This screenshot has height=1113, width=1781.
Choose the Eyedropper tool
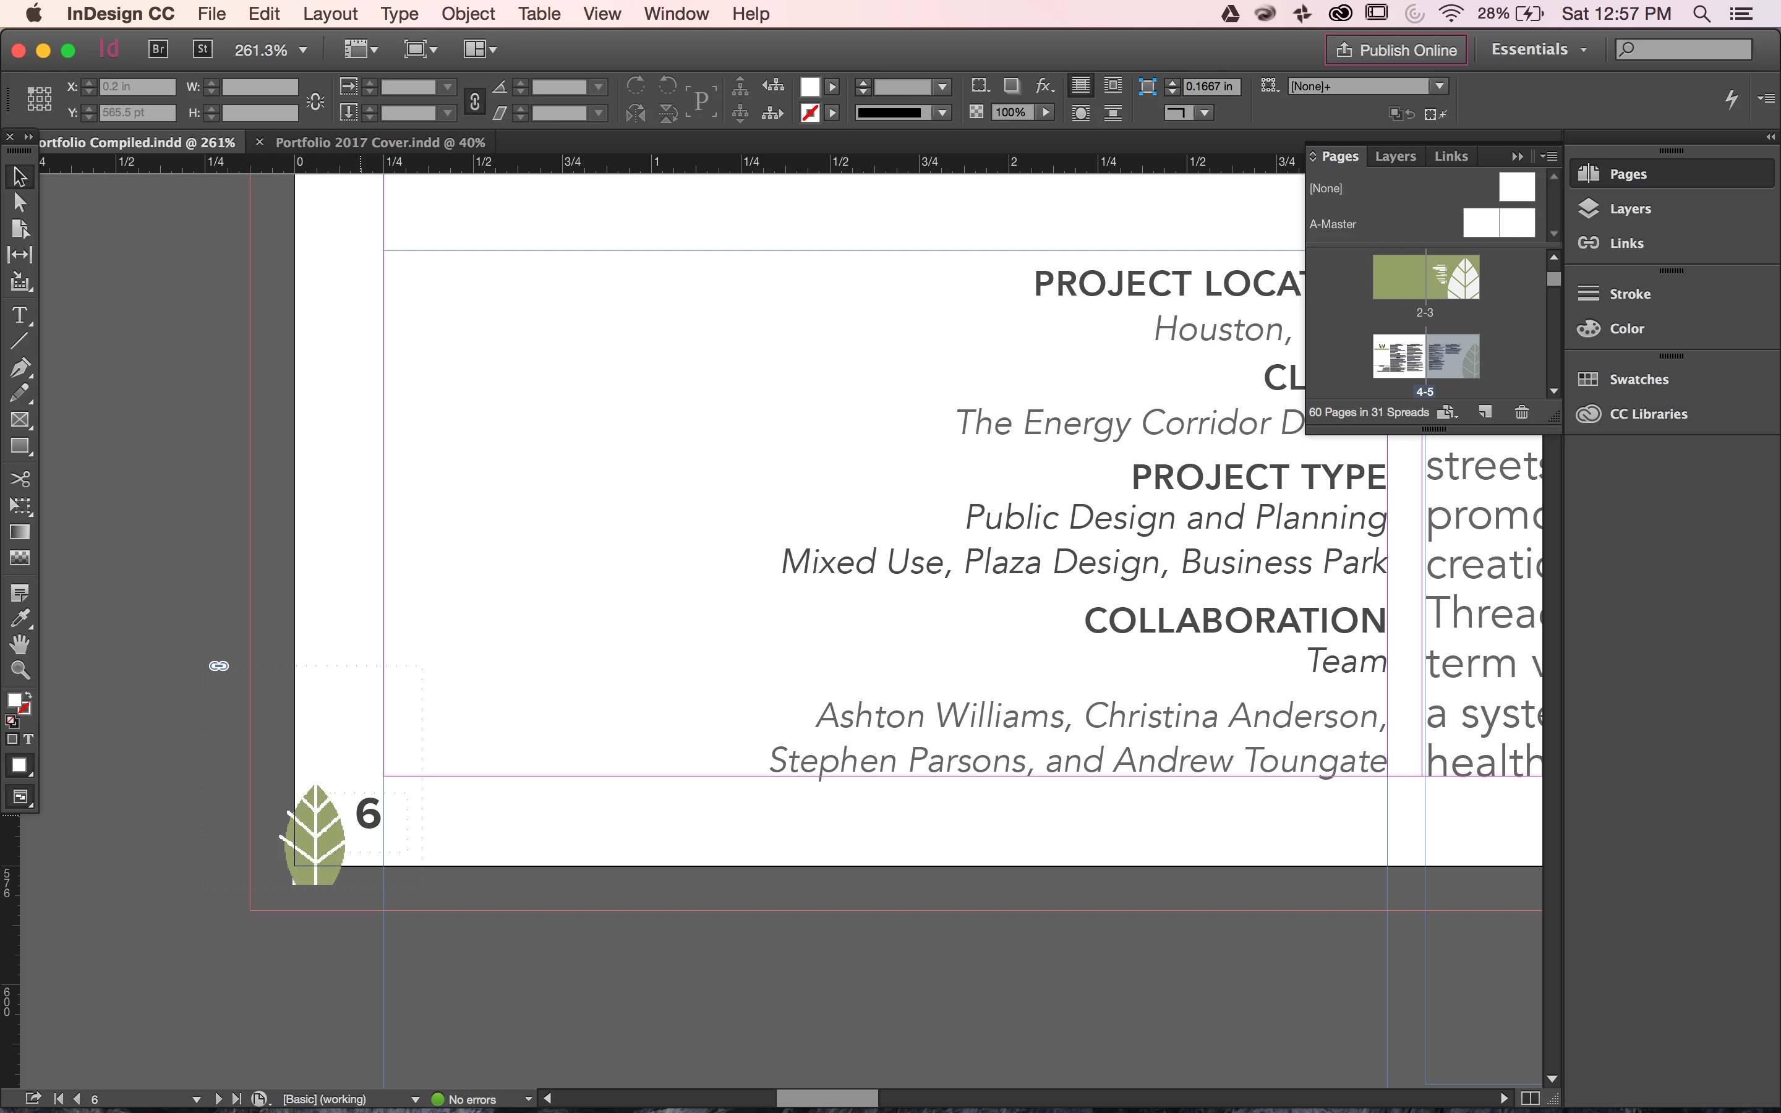click(19, 618)
